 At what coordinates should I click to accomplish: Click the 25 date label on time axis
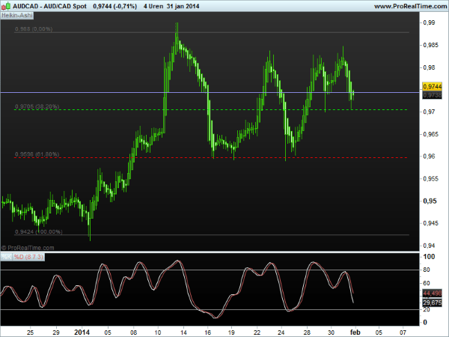click(30, 333)
